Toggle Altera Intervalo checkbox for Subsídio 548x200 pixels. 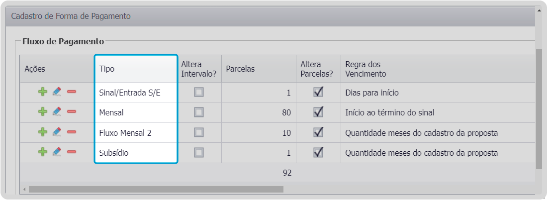coord(199,152)
